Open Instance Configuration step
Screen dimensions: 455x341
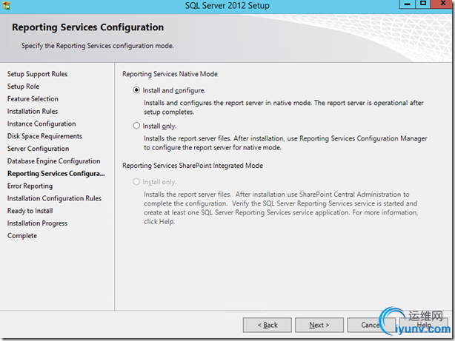click(41, 124)
